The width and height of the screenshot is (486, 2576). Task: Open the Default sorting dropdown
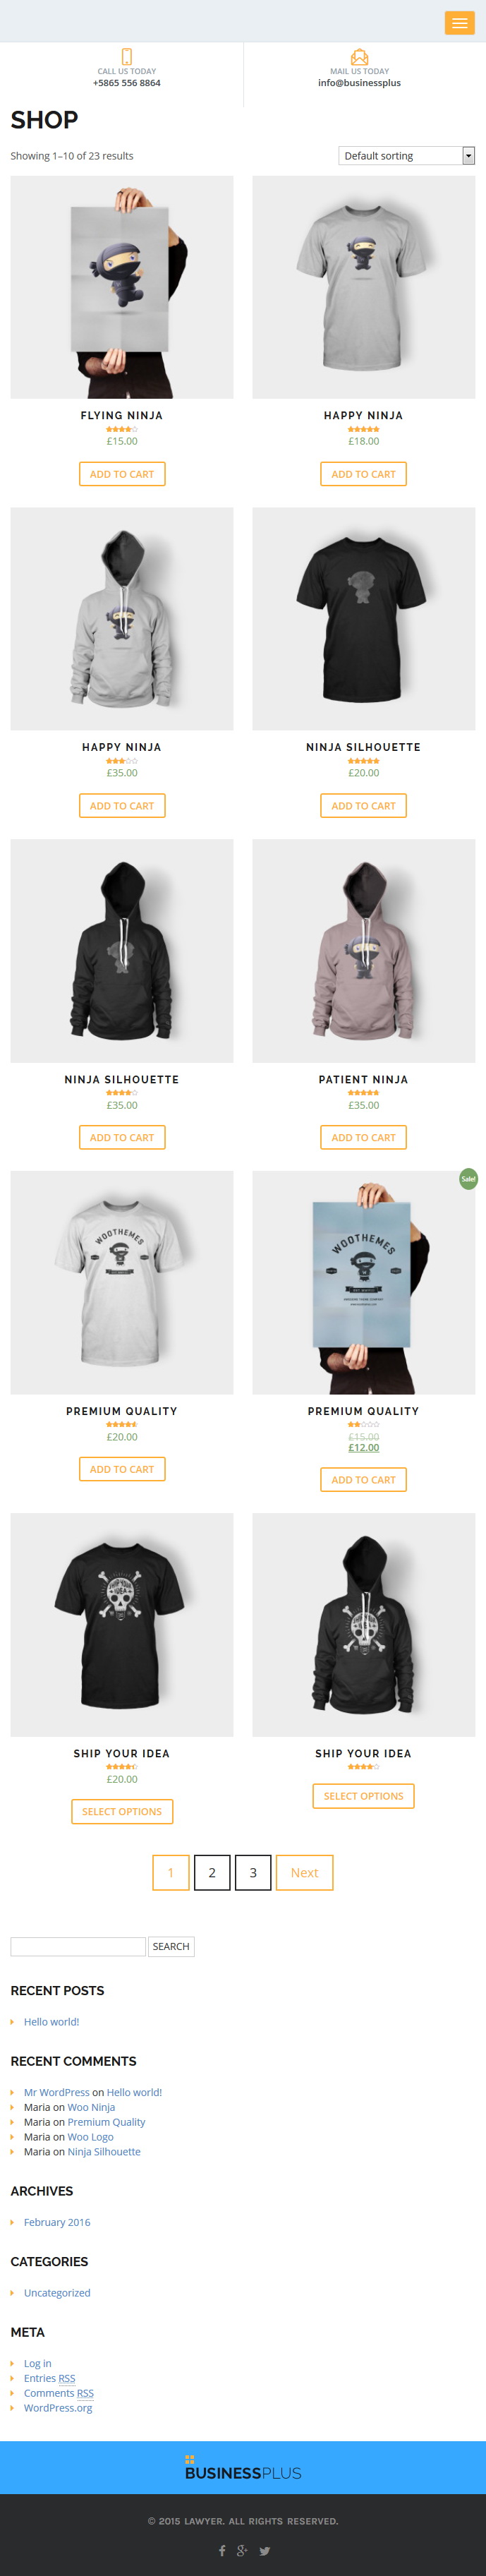[407, 156]
